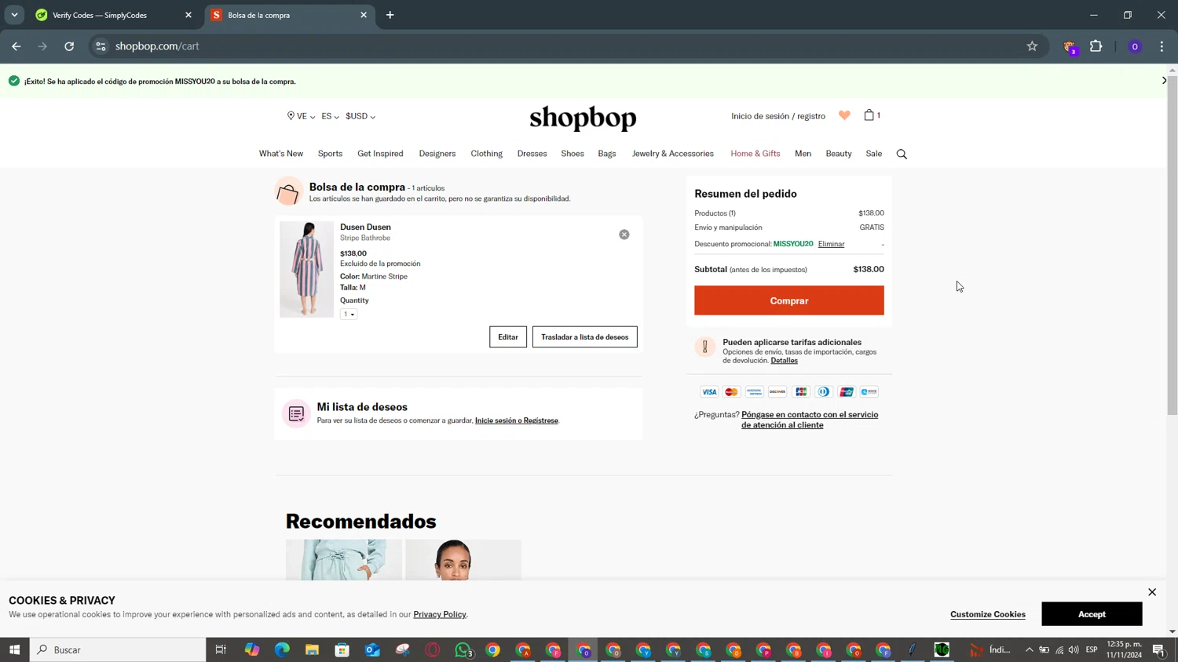Open the country VE selector
Screen dimensions: 1178x662
point(301,116)
